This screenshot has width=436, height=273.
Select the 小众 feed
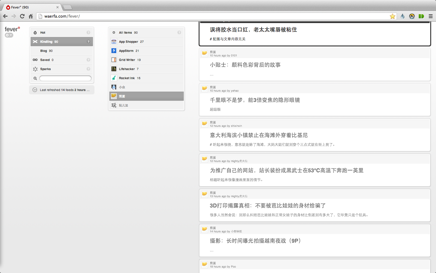pos(147,87)
